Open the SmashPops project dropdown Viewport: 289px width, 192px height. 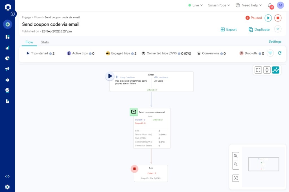pyautogui.click(x=219, y=5)
